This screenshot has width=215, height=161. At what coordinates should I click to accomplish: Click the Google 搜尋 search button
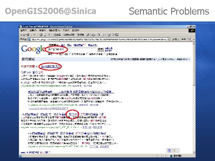point(100,49)
